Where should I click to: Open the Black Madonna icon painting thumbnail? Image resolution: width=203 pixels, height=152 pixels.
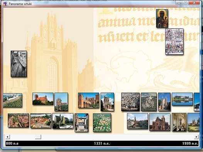point(162,19)
